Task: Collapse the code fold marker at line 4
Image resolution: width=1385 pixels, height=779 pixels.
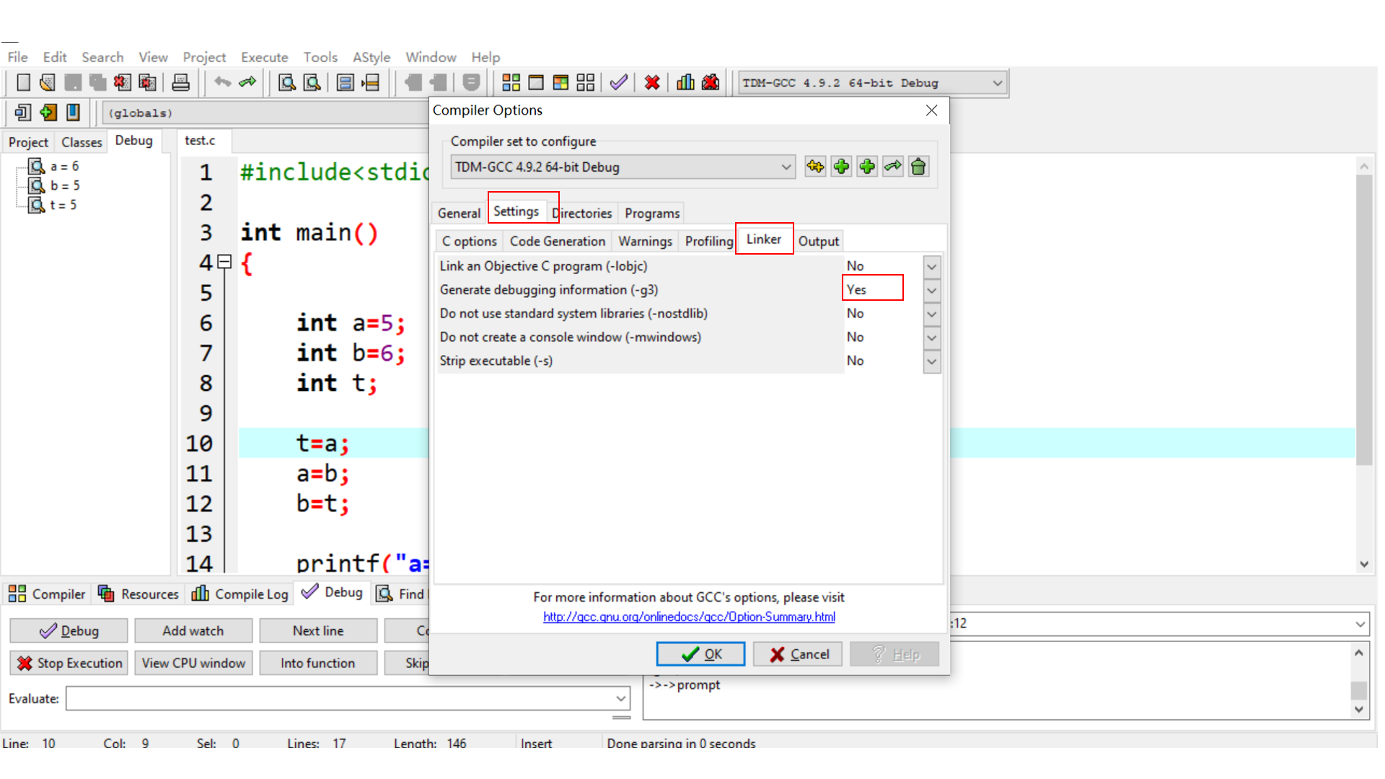Action: click(x=224, y=263)
